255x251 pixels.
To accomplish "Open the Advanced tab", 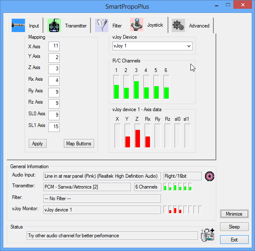I will click(190, 25).
